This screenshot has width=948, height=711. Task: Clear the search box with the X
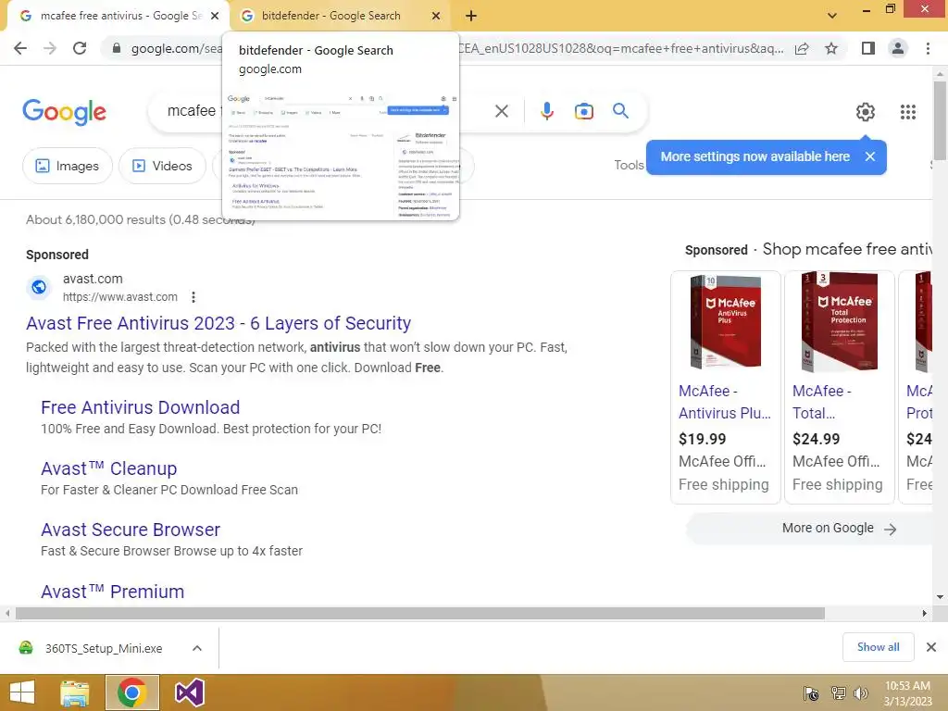501,111
